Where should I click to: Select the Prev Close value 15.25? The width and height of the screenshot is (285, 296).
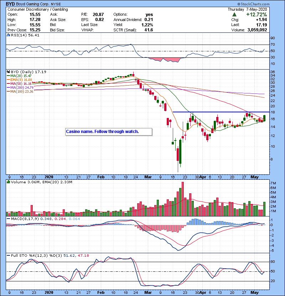pos(35,30)
